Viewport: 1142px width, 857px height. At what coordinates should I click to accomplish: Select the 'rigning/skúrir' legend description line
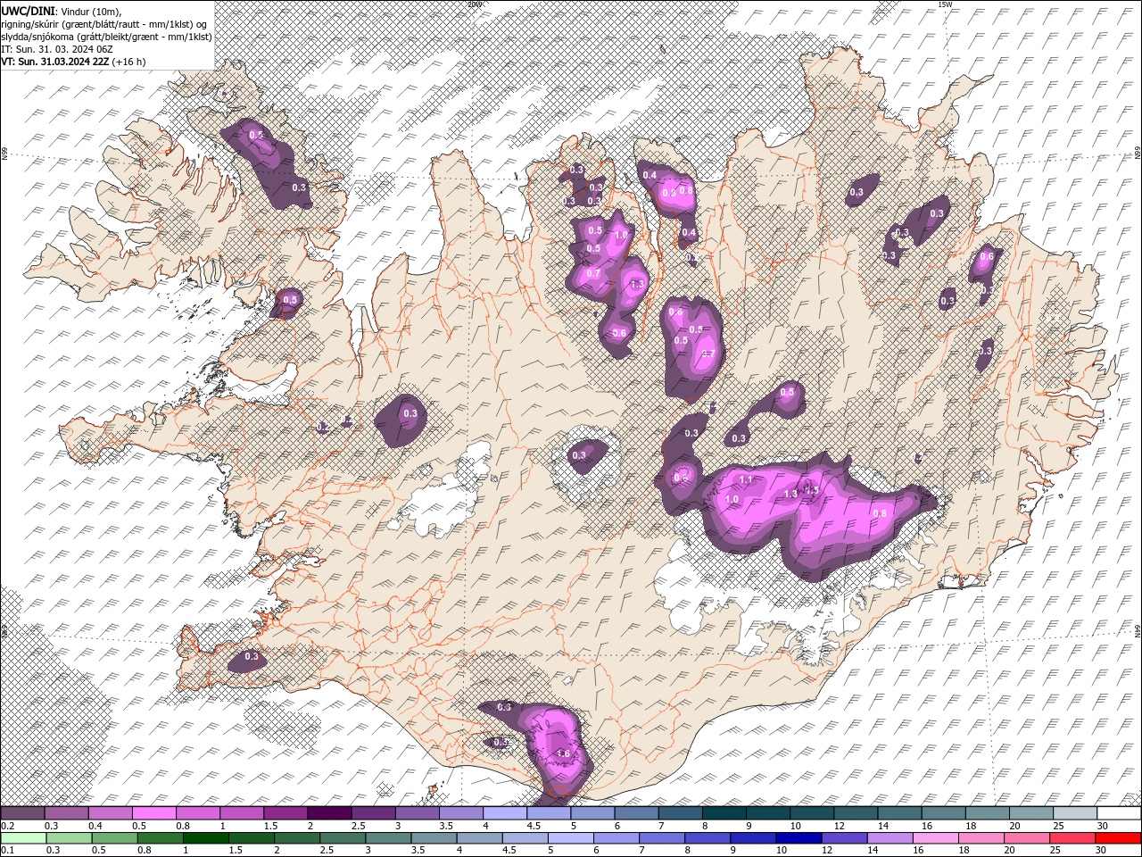tap(103, 23)
